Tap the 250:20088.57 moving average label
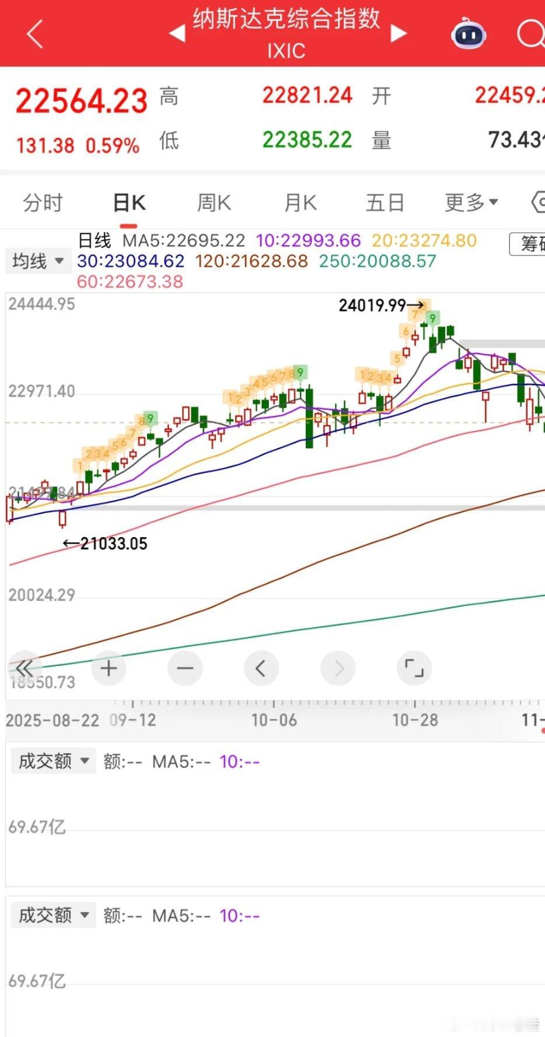The width and height of the screenshot is (545, 1037). 378,261
